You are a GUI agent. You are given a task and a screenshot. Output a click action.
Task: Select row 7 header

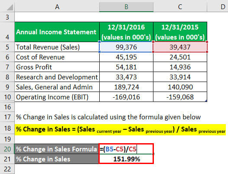pos(7,67)
